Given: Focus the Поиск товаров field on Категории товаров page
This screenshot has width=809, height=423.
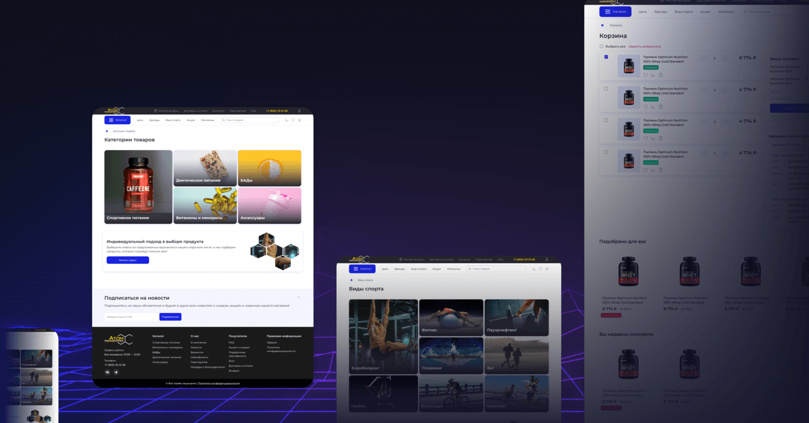Looking at the screenshot, I should point(249,120).
